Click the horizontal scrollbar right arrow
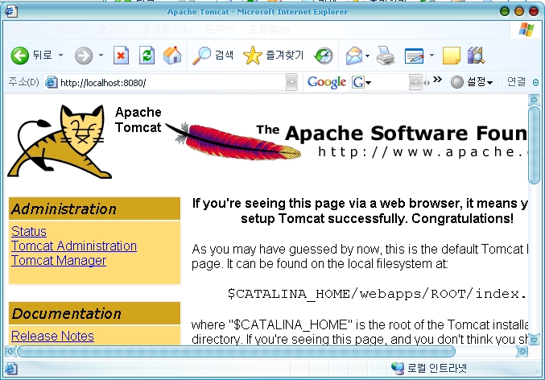The image size is (545, 380). point(522,352)
